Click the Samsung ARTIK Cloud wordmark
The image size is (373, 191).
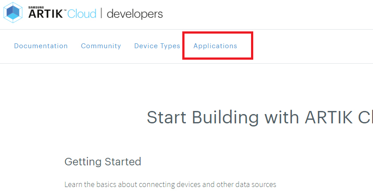pyautogui.click(x=63, y=12)
